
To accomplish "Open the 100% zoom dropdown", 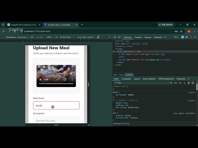I will (50, 37).
